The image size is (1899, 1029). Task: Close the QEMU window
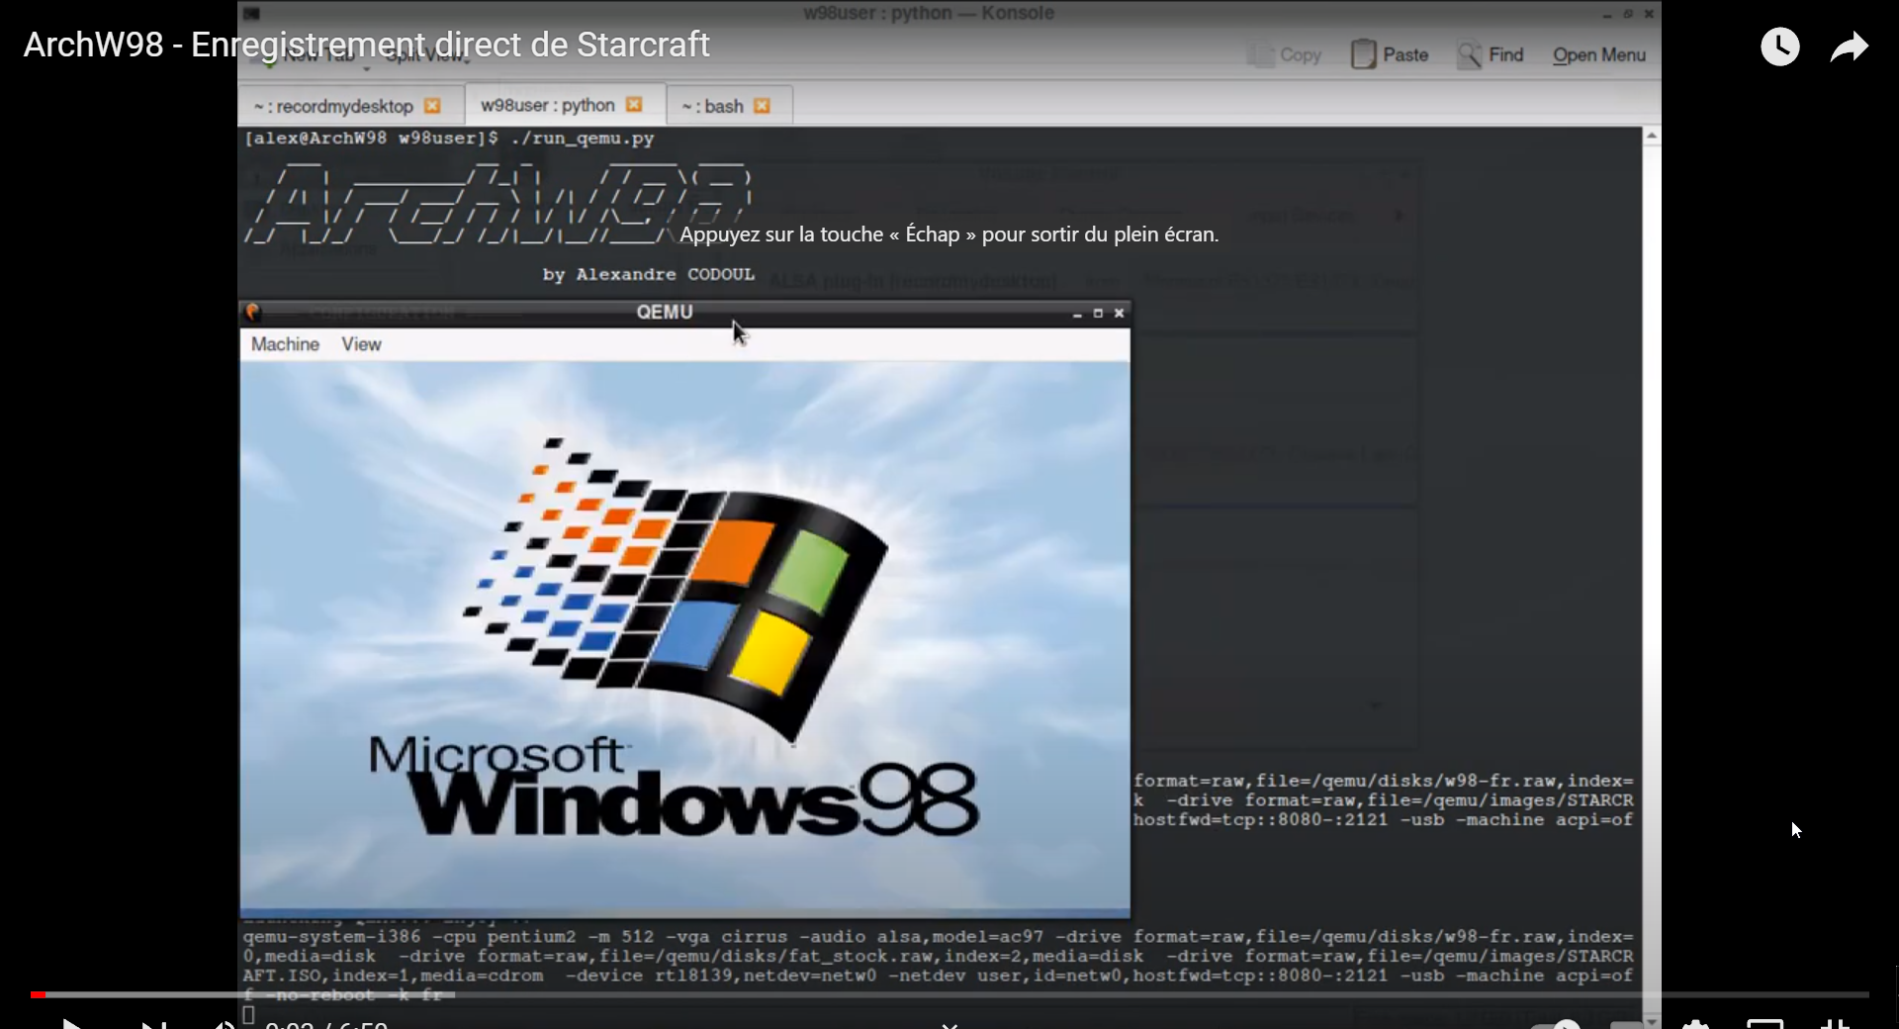(1119, 314)
